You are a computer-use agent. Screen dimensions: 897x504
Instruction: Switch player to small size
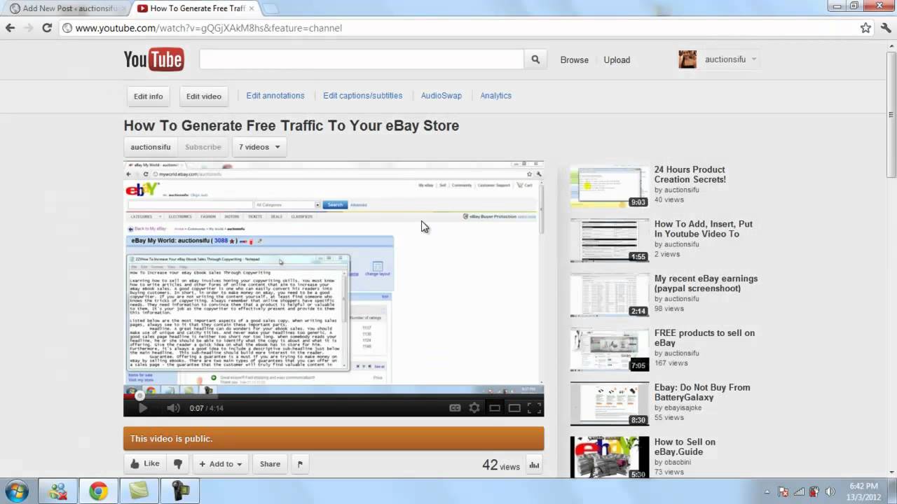pos(495,408)
